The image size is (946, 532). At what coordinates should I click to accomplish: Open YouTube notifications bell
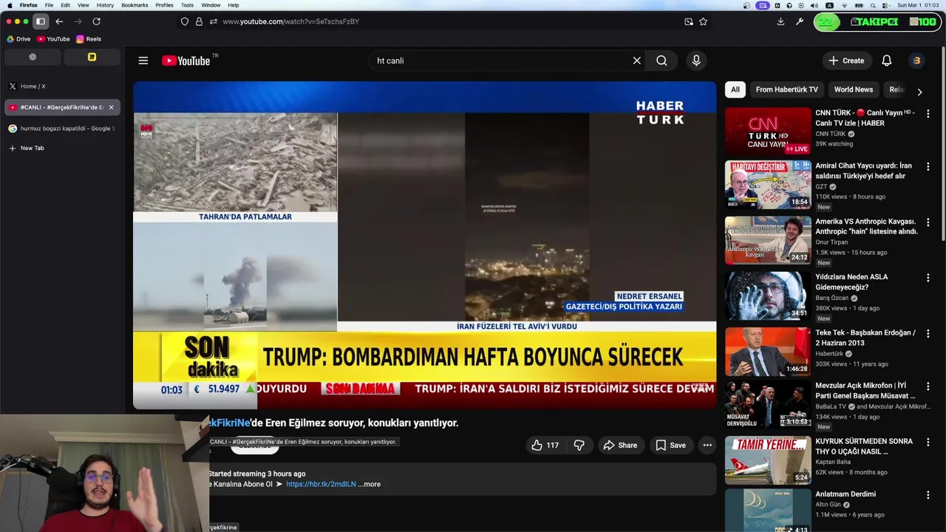click(887, 61)
